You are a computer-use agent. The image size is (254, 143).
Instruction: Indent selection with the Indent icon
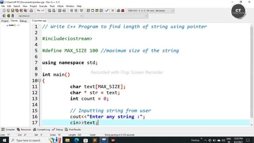click(x=71, y=11)
